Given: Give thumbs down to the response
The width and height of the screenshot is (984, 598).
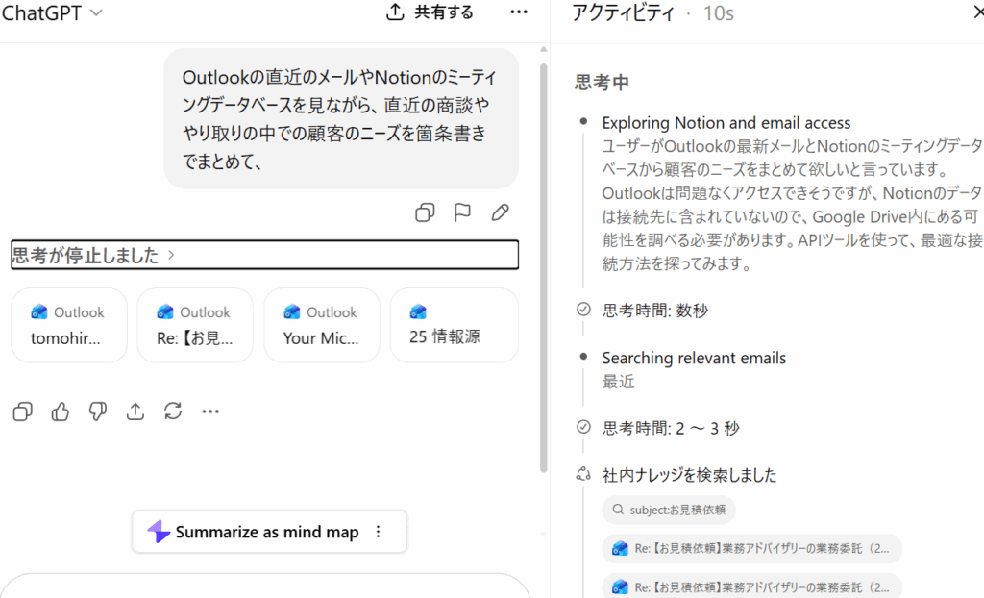Looking at the screenshot, I should [97, 411].
